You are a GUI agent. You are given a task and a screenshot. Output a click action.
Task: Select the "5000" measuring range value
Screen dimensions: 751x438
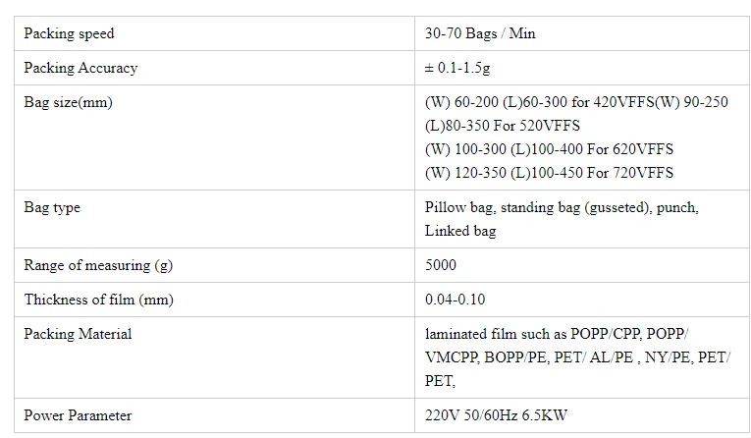pos(441,266)
